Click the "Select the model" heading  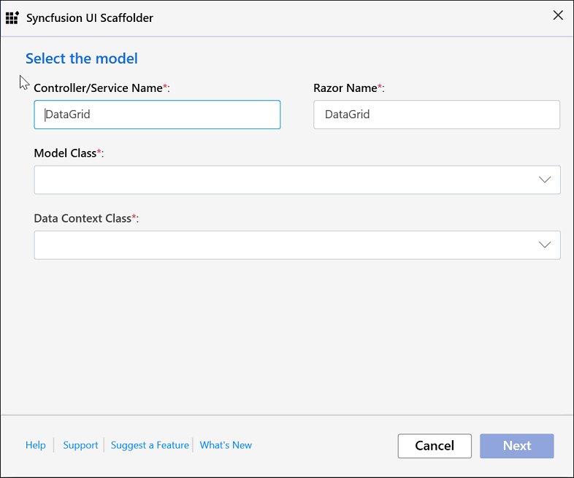(x=82, y=58)
